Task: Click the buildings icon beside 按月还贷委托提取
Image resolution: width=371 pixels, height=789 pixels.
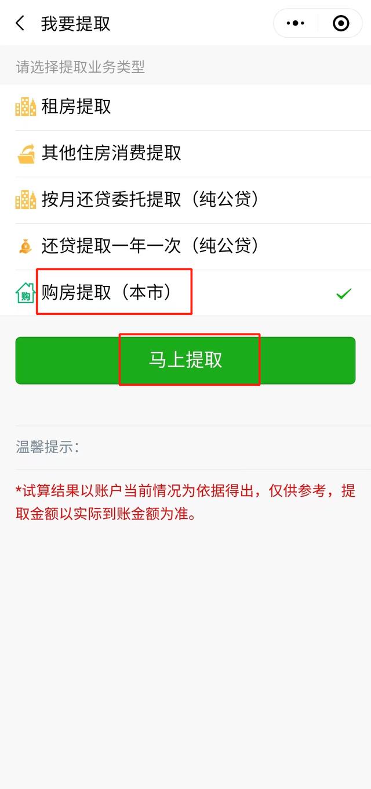Action: 26,200
